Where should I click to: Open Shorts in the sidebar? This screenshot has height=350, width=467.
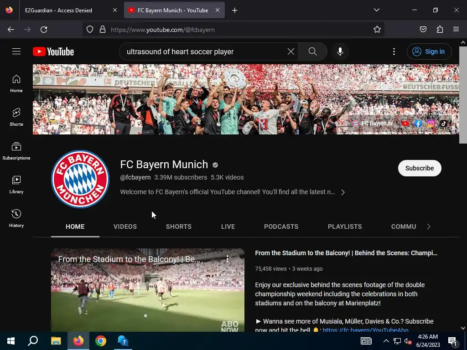pyautogui.click(x=16, y=117)
